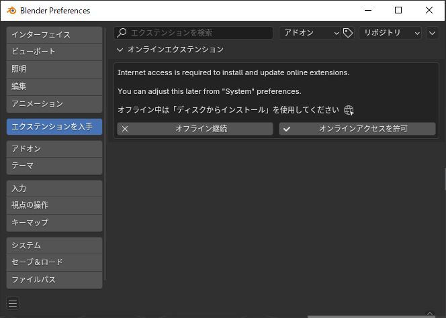
Task: Open the テーマ preferences tab
Action: (x=54, y=166)
